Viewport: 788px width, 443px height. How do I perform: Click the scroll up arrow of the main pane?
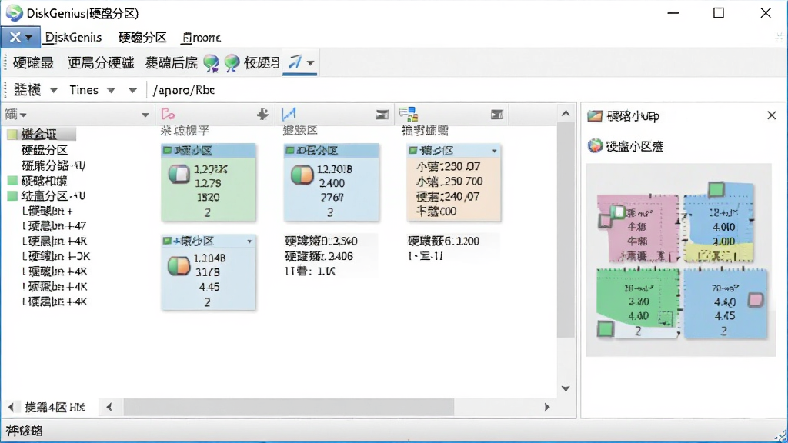pos(566,114)
